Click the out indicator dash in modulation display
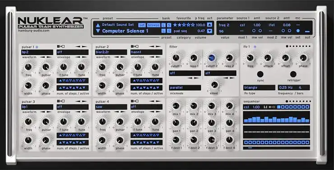Image resolution: width=334 pixels, height=170 pixels. coord(307,31)
